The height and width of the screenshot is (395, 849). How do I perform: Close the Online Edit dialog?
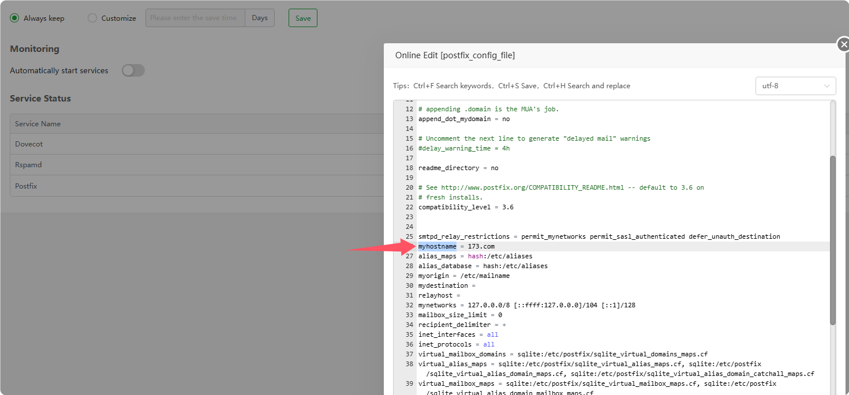tap(843, 44)
